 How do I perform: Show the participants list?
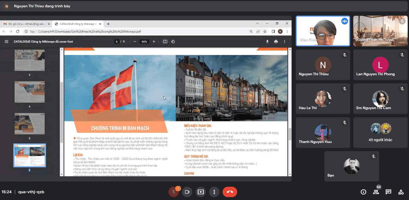(x=376, y=192)
